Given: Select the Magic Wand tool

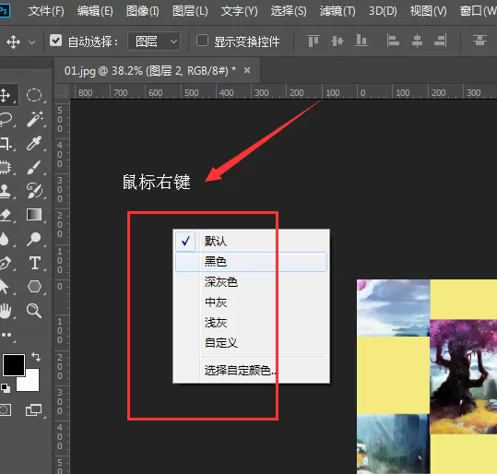Looking at the screenshot, I should (x=34, y=119).
